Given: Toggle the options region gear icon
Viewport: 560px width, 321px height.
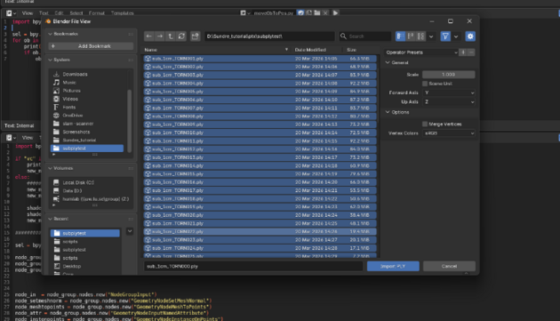Looking at the screenshot, I should click(470, 36).
